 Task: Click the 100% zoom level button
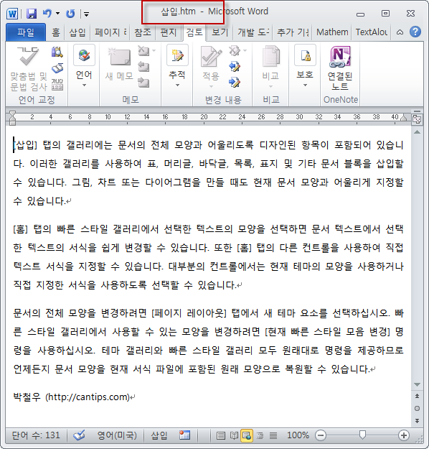(298, 435)
